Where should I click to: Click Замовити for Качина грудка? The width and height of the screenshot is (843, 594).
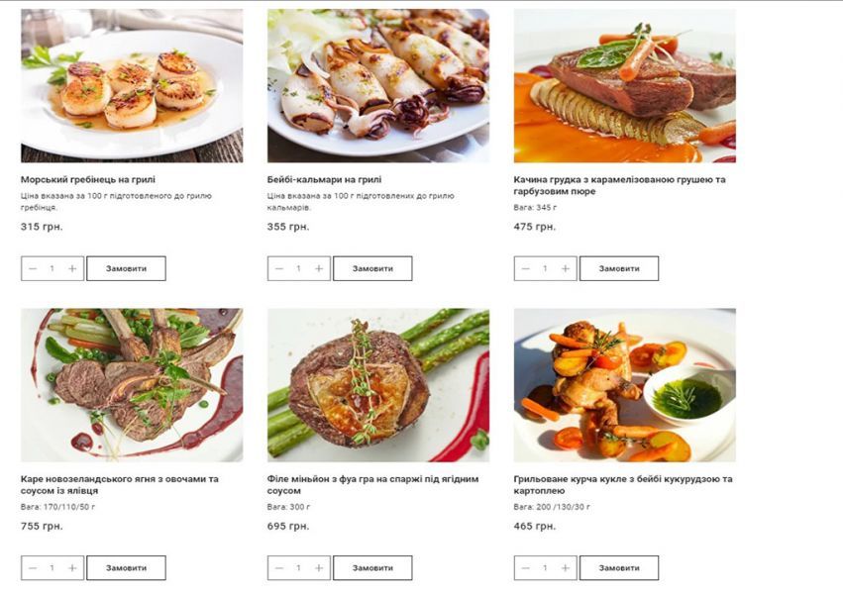tap(619, 268)
